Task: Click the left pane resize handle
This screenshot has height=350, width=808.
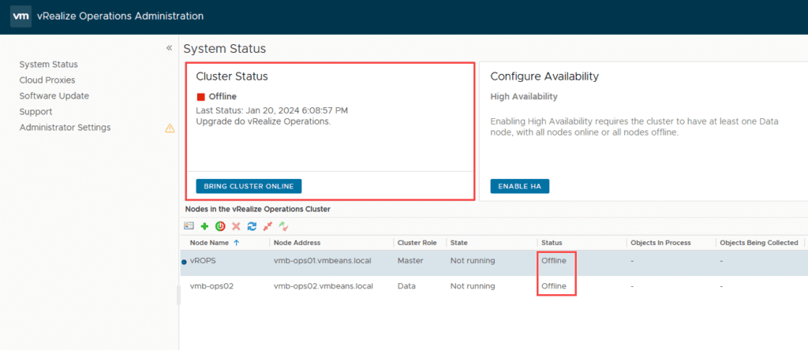Action: 179,296
